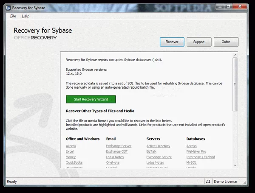Click the Support button

point(199,42)
